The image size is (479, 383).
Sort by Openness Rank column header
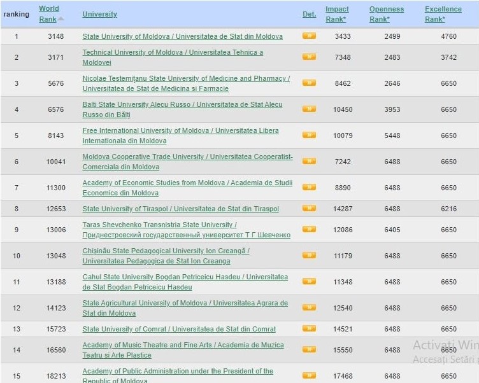[x=387, y=14]
